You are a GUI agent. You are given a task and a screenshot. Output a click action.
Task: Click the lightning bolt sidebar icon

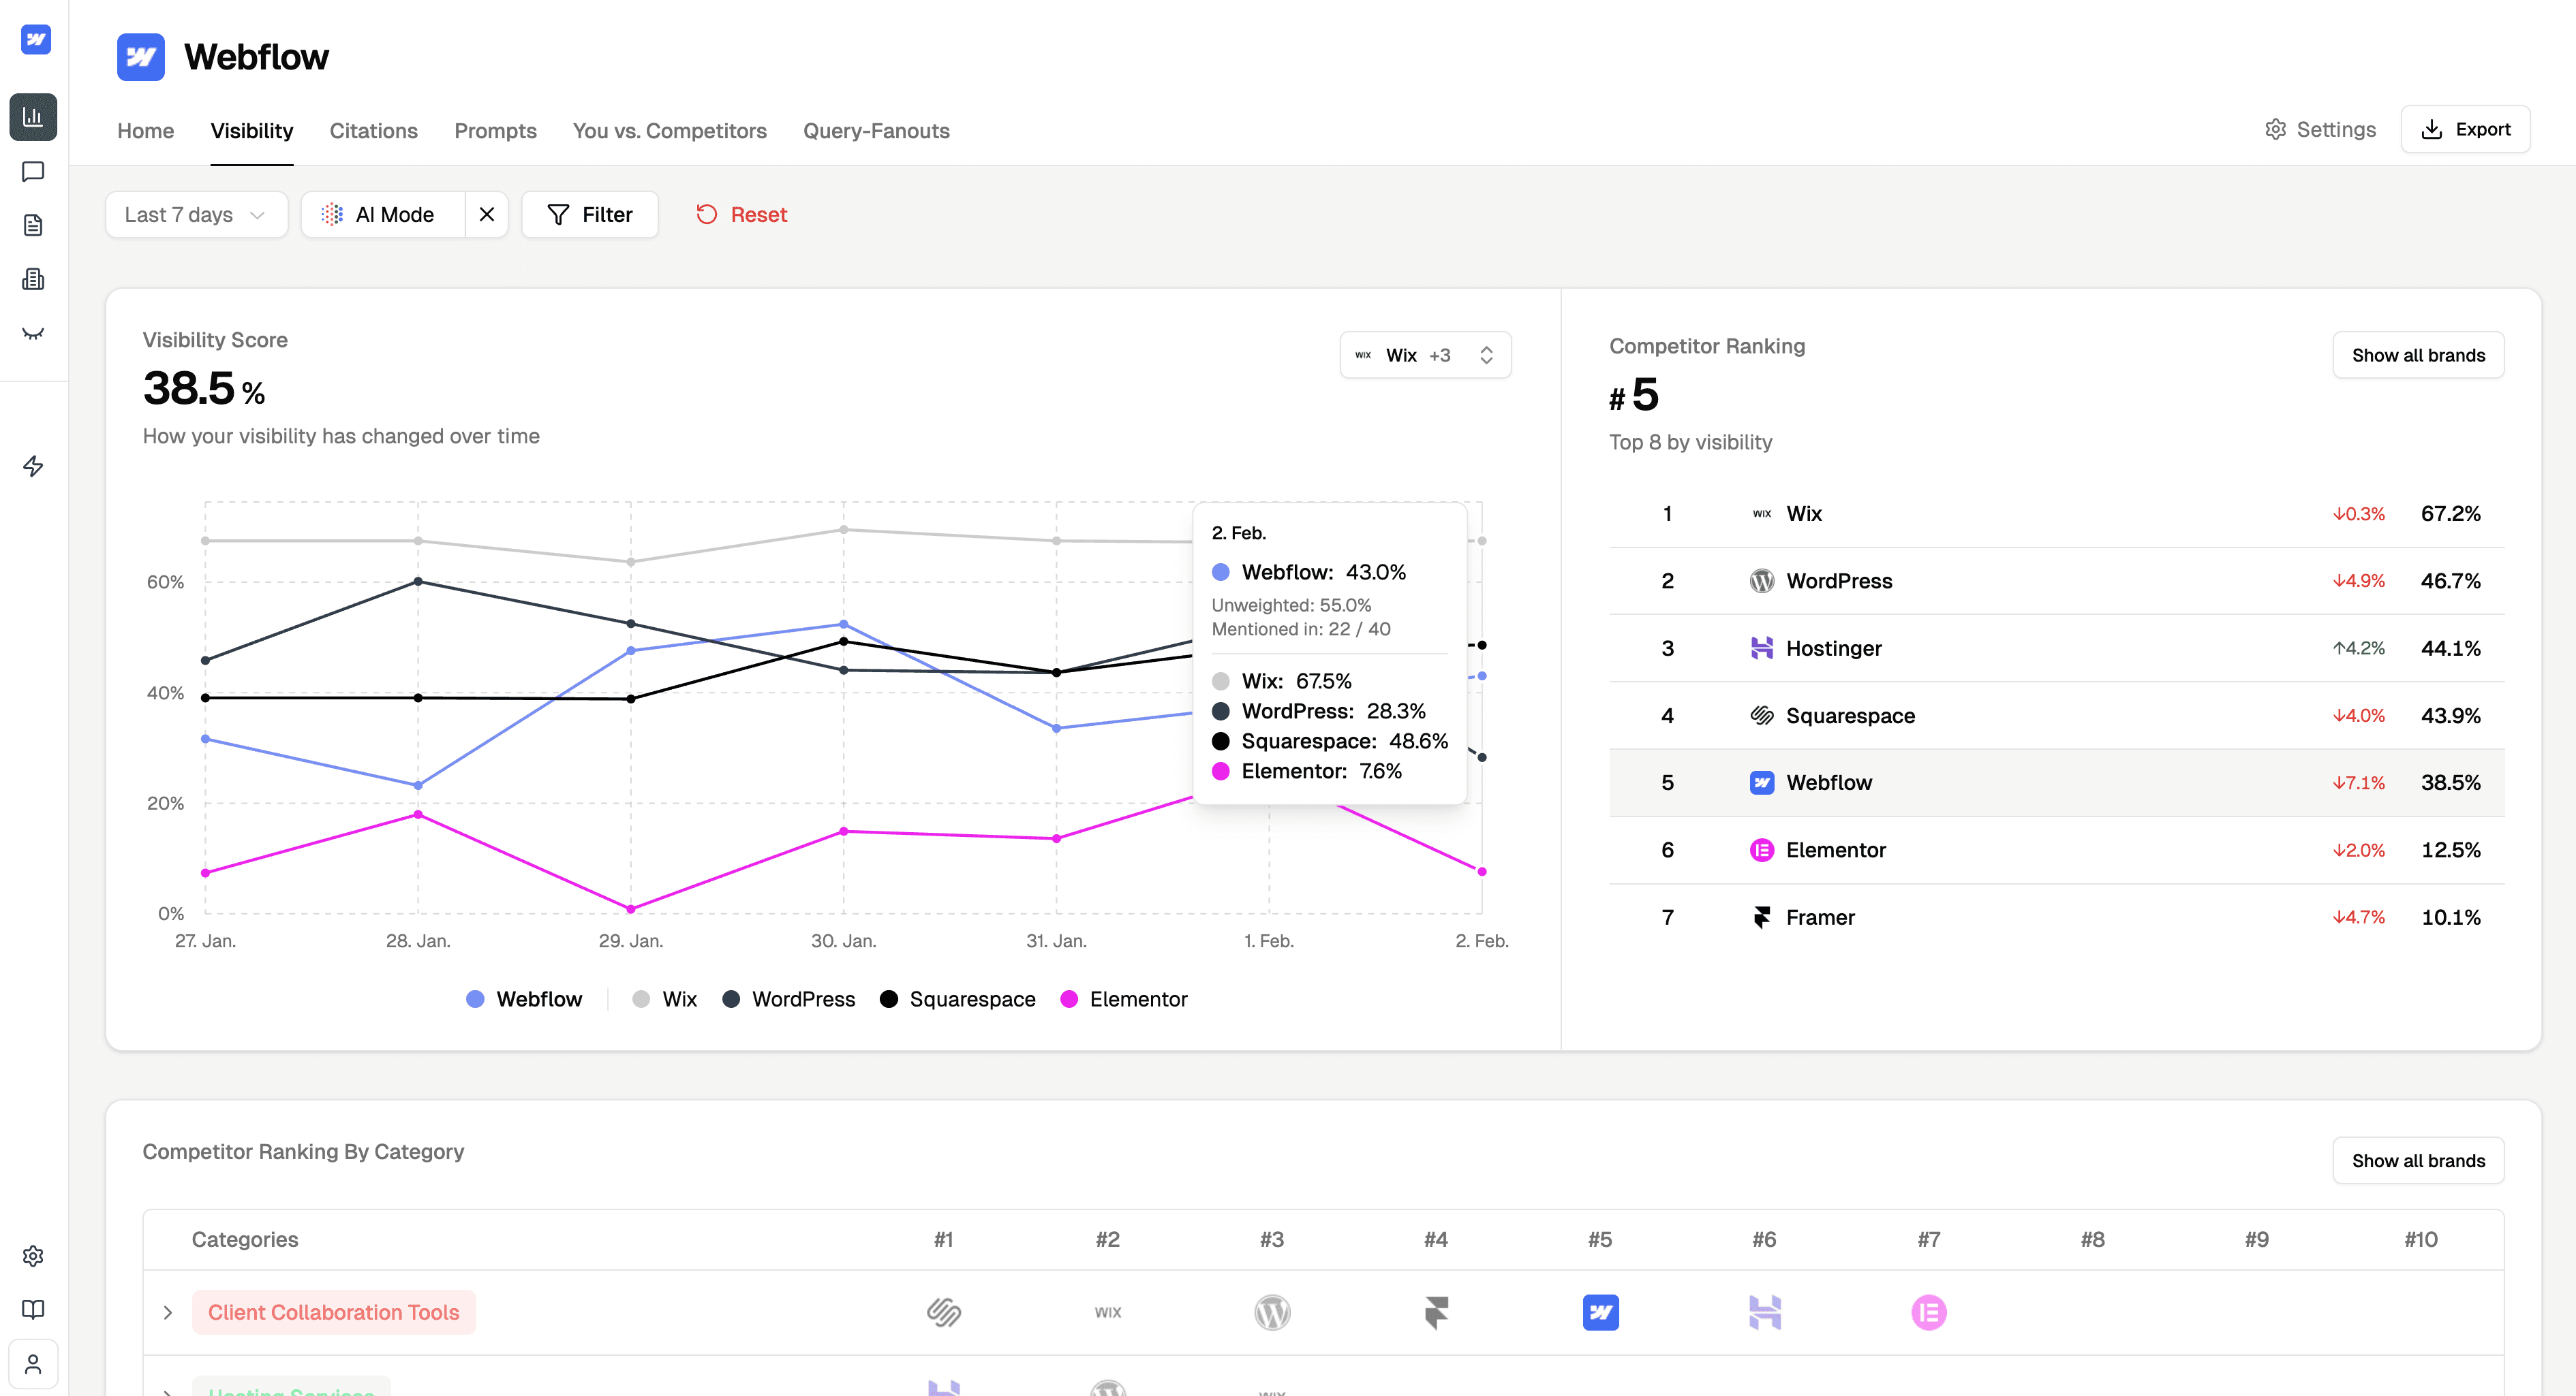(33, 466)
